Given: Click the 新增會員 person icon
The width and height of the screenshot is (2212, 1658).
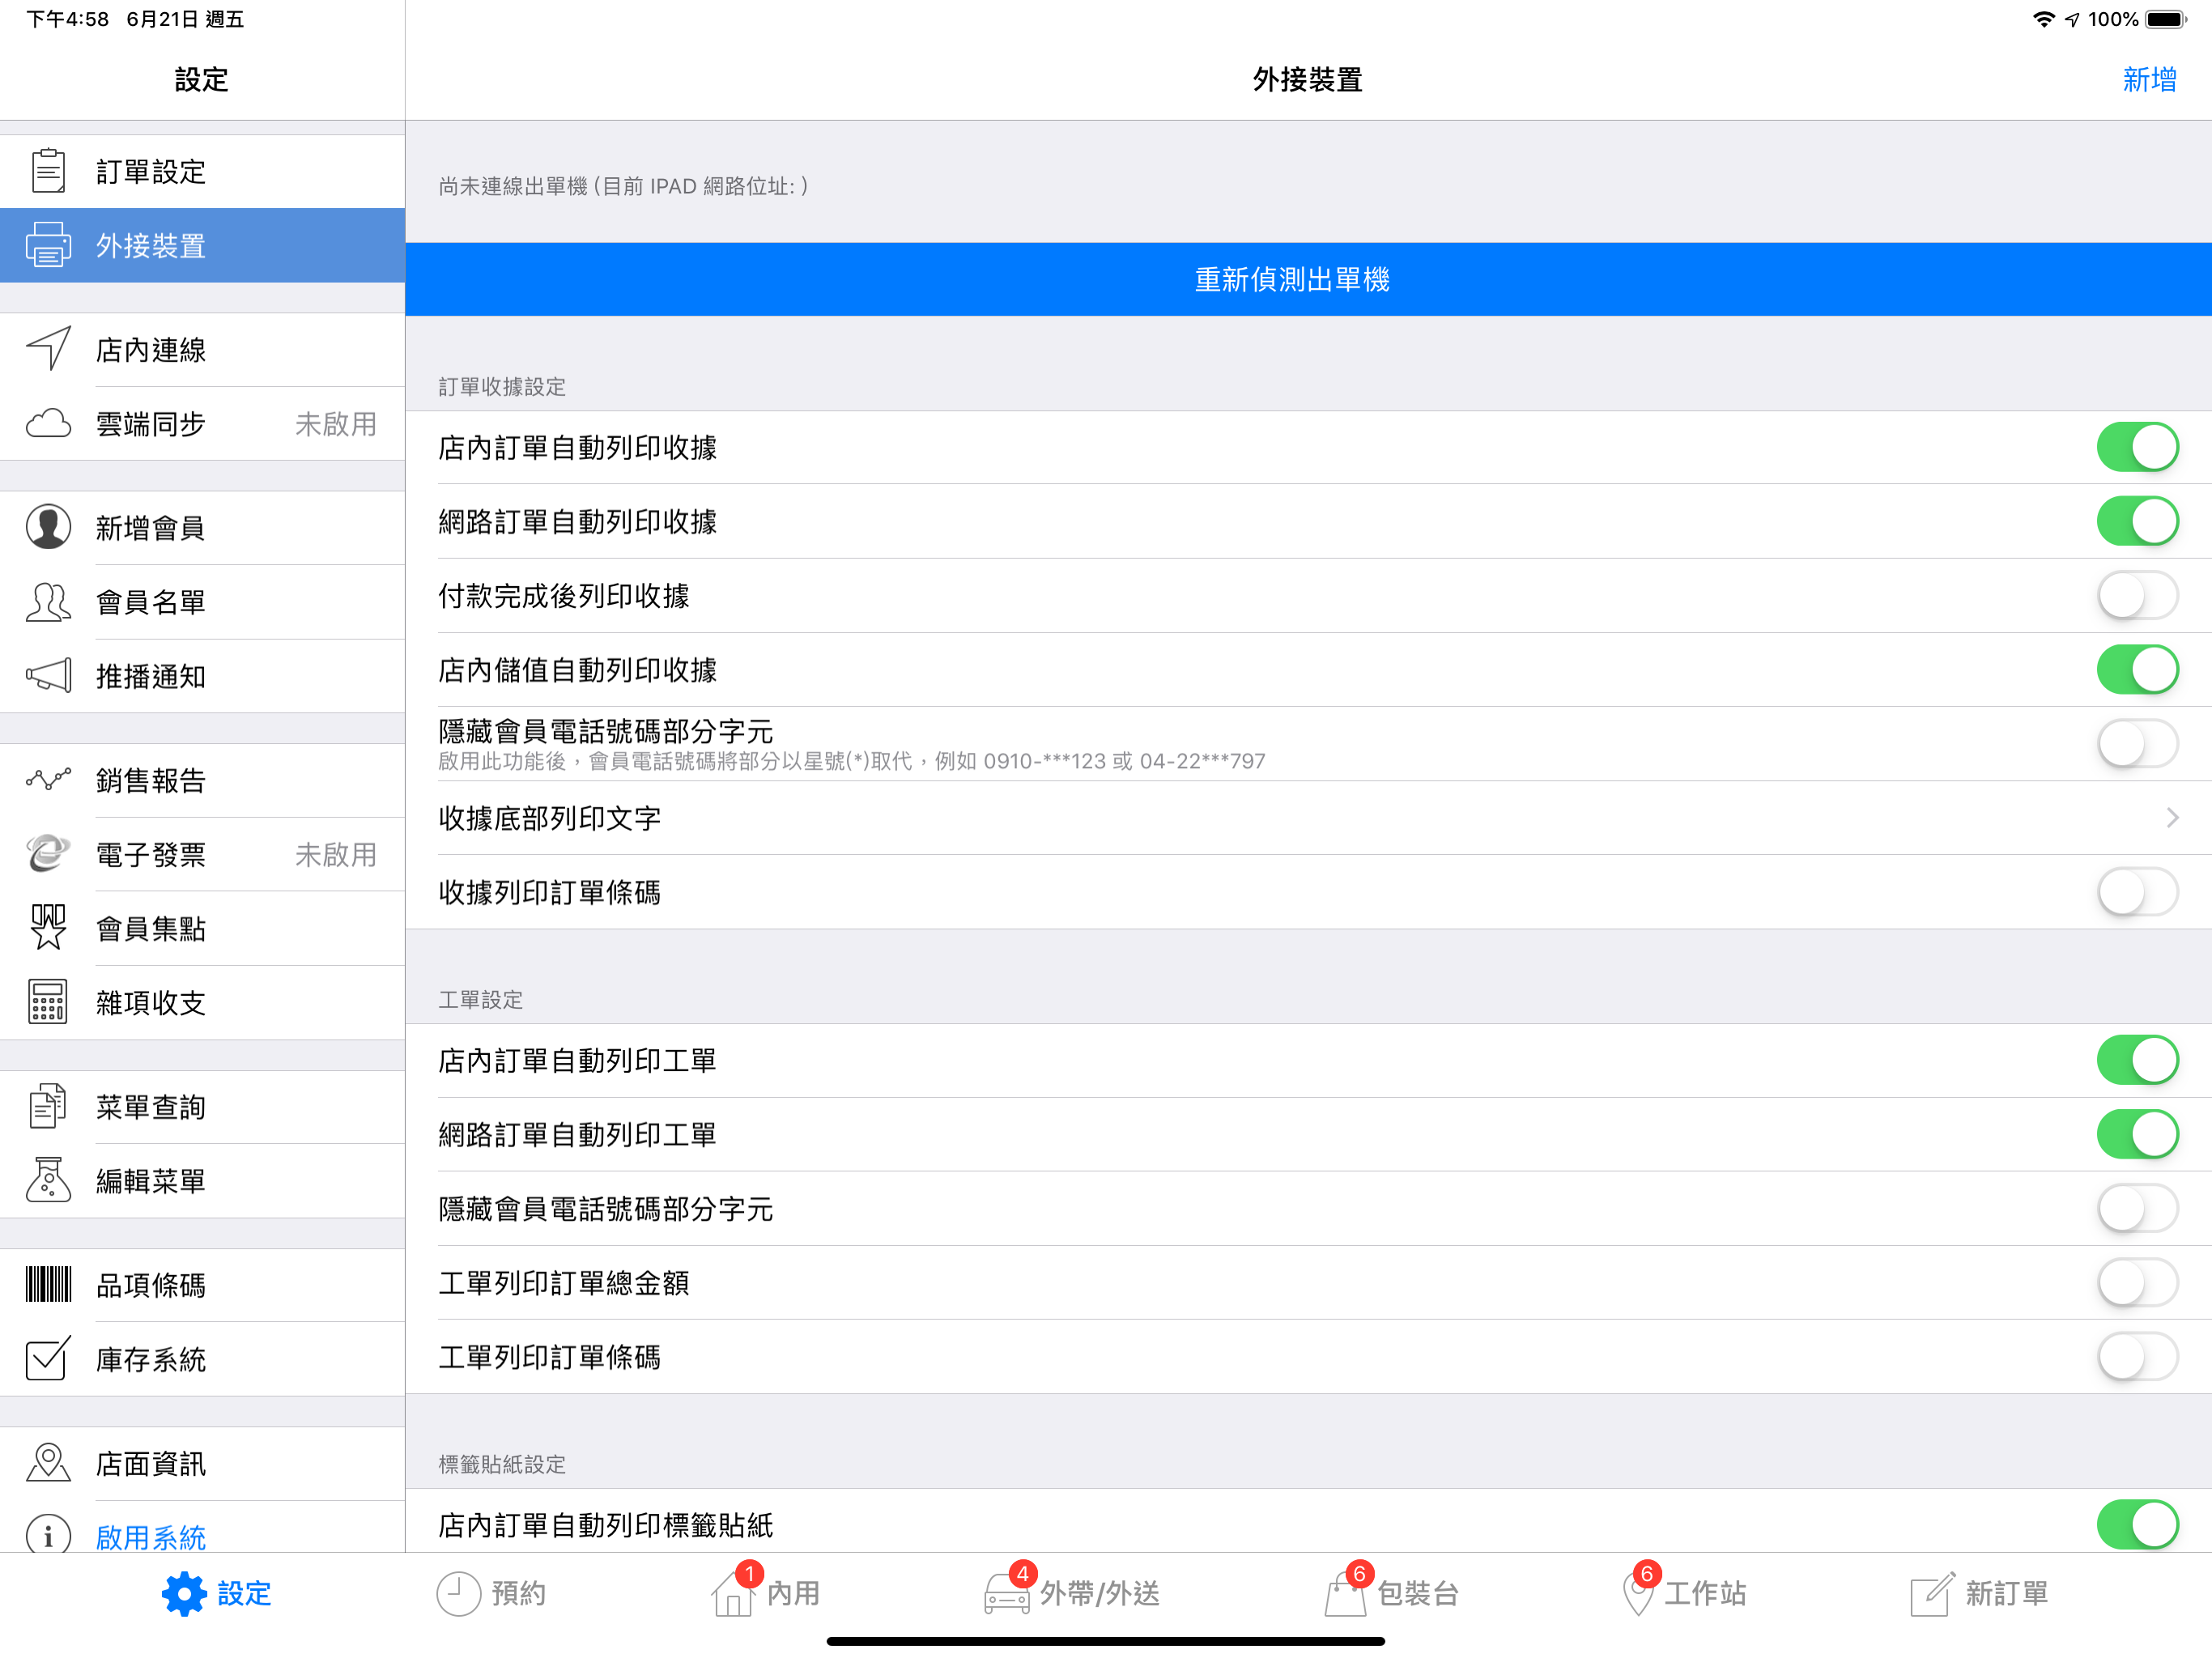Looking at the screenshot, I should (x=48, y=527).
